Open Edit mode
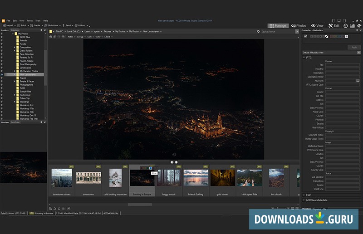 334,26
